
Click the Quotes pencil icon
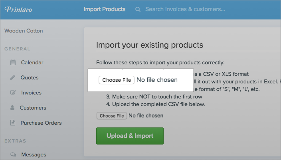point(13,77)
